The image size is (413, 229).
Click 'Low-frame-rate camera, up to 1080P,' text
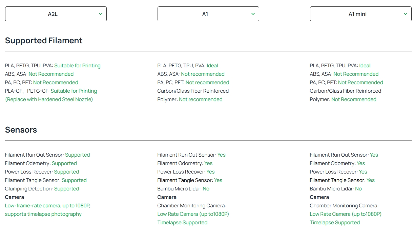coord(47,206)
